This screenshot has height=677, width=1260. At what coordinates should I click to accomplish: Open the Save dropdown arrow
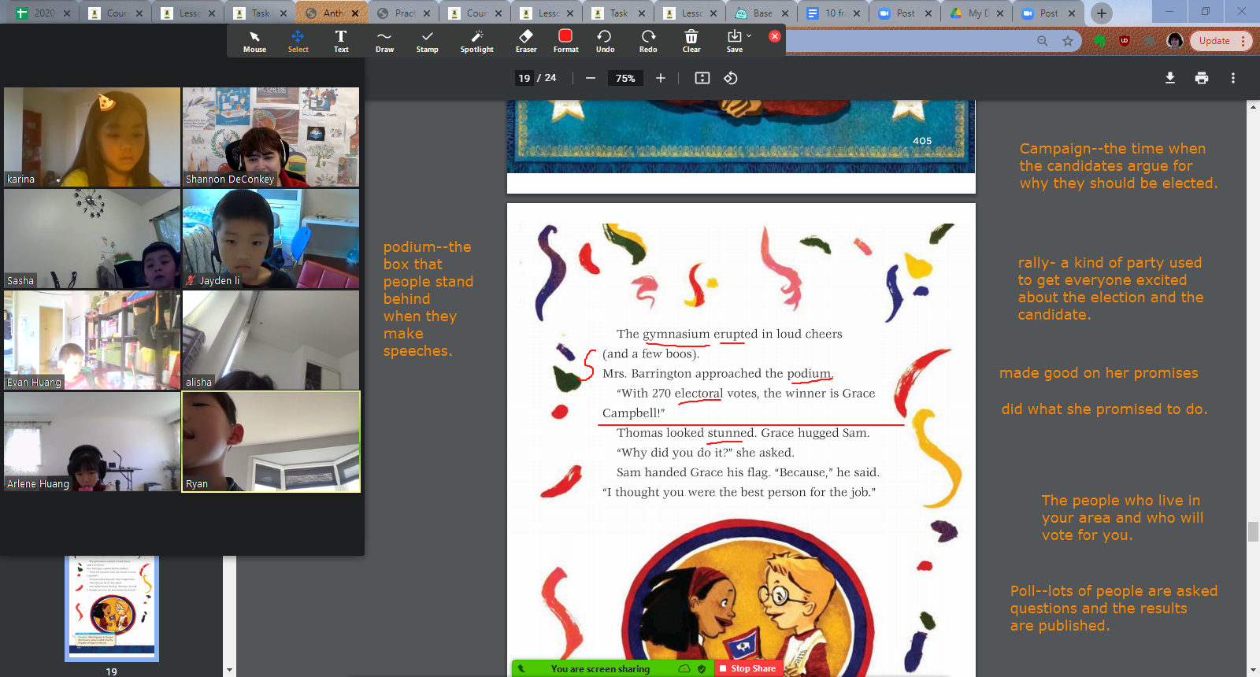(x=749, y=35)
